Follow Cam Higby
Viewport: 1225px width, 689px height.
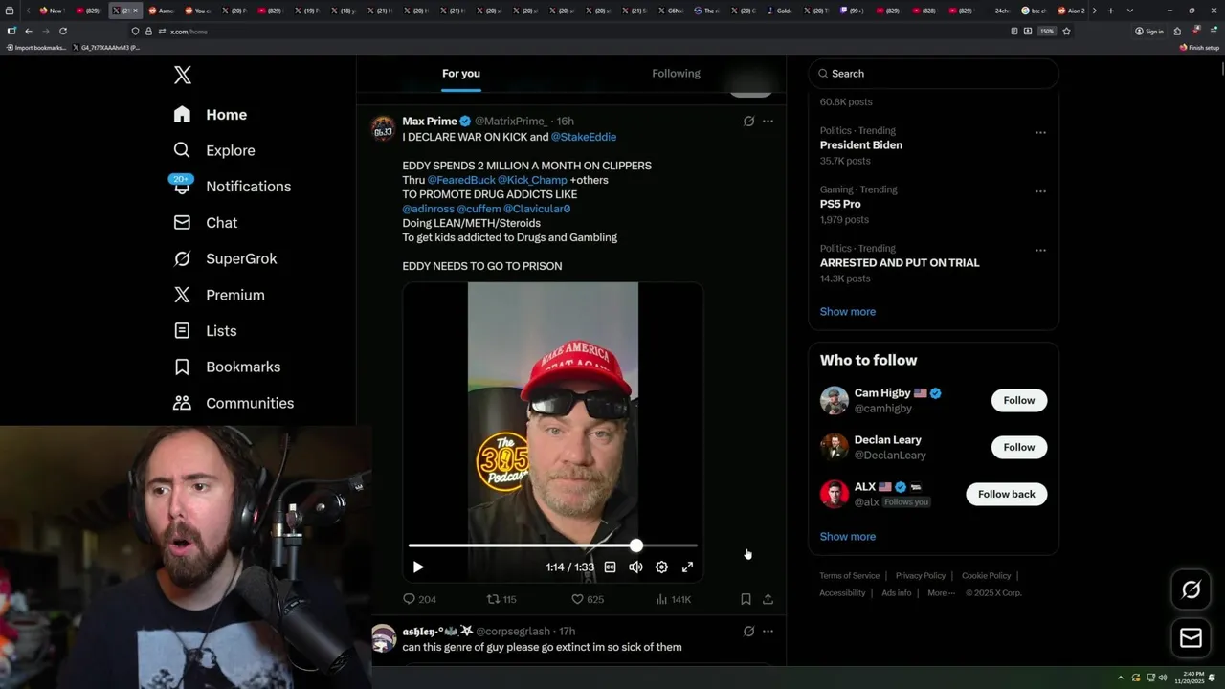[x=1019, y=400]
